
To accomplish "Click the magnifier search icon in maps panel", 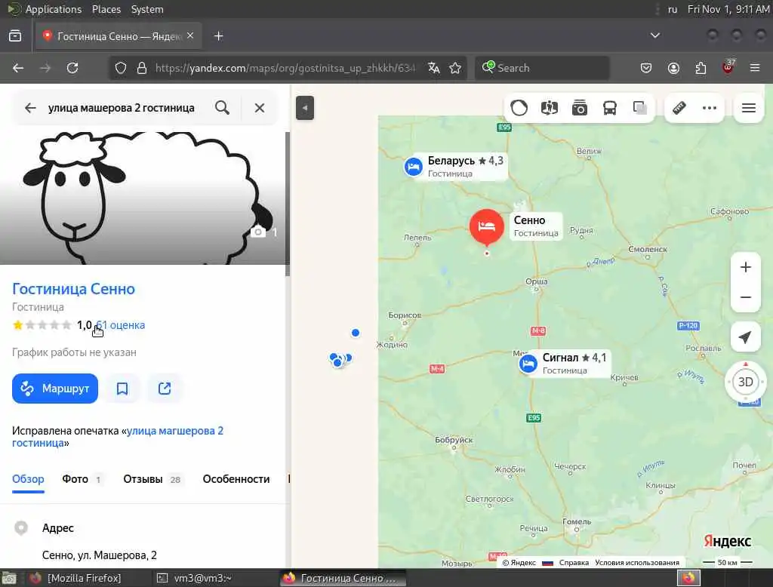I will pyautogui.click(x=223, y=108).
